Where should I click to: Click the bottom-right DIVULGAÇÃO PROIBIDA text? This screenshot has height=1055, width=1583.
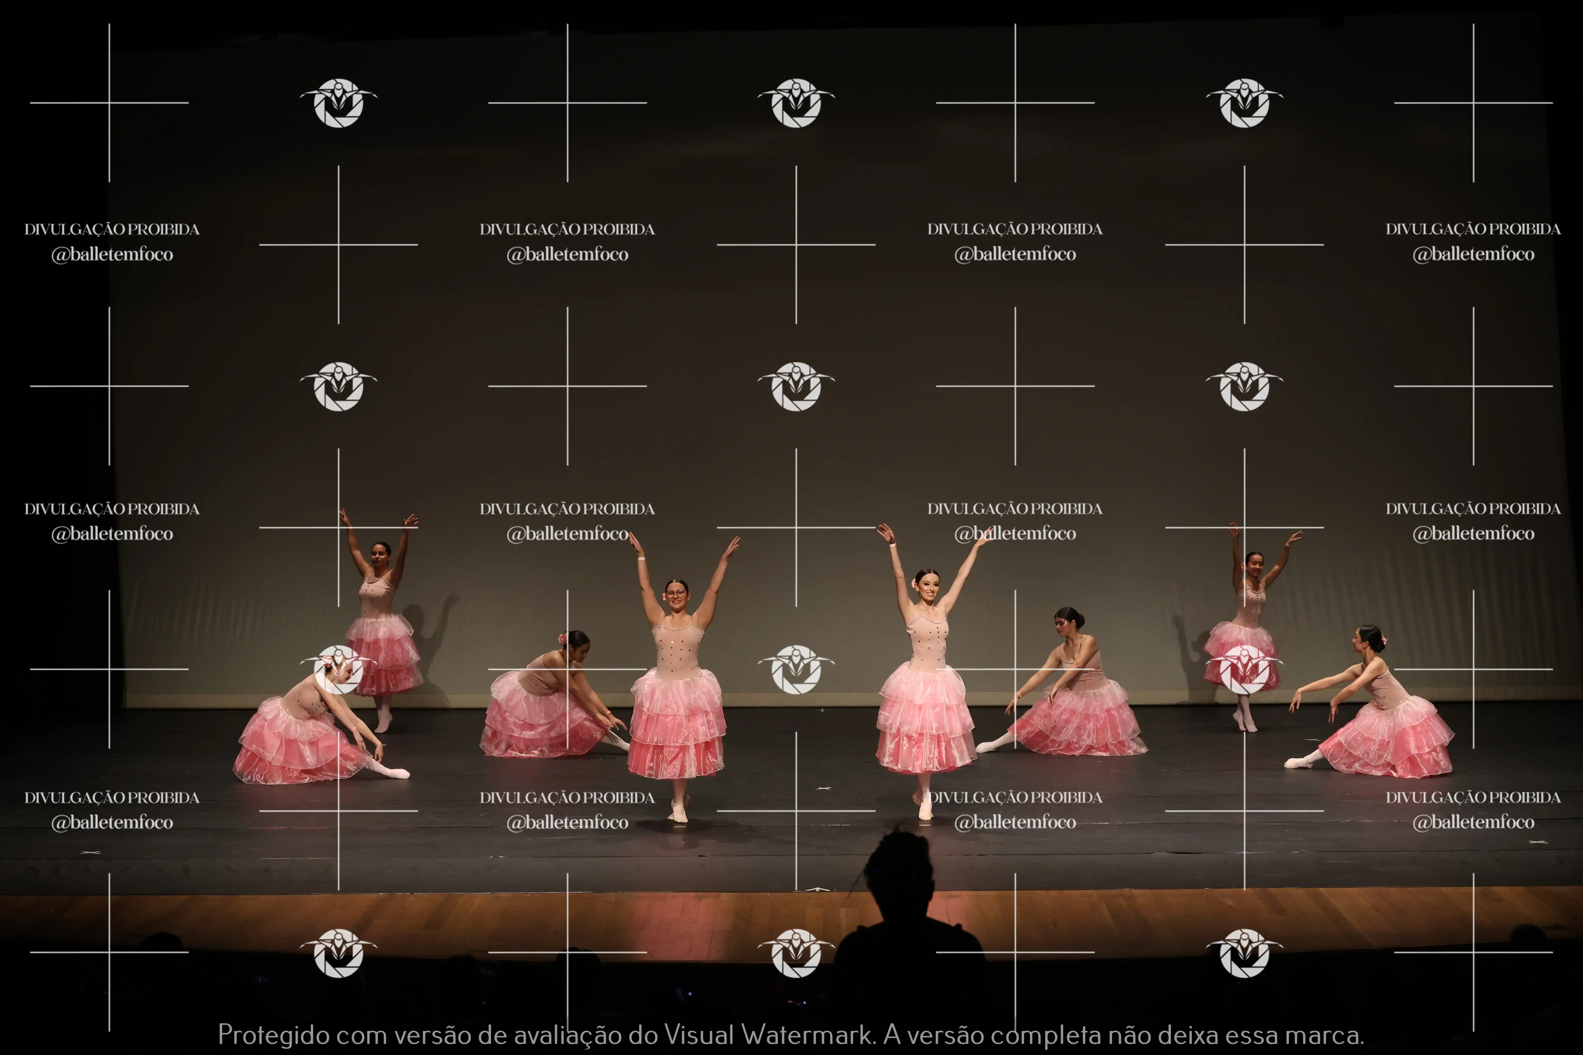tap(1473, 798)
